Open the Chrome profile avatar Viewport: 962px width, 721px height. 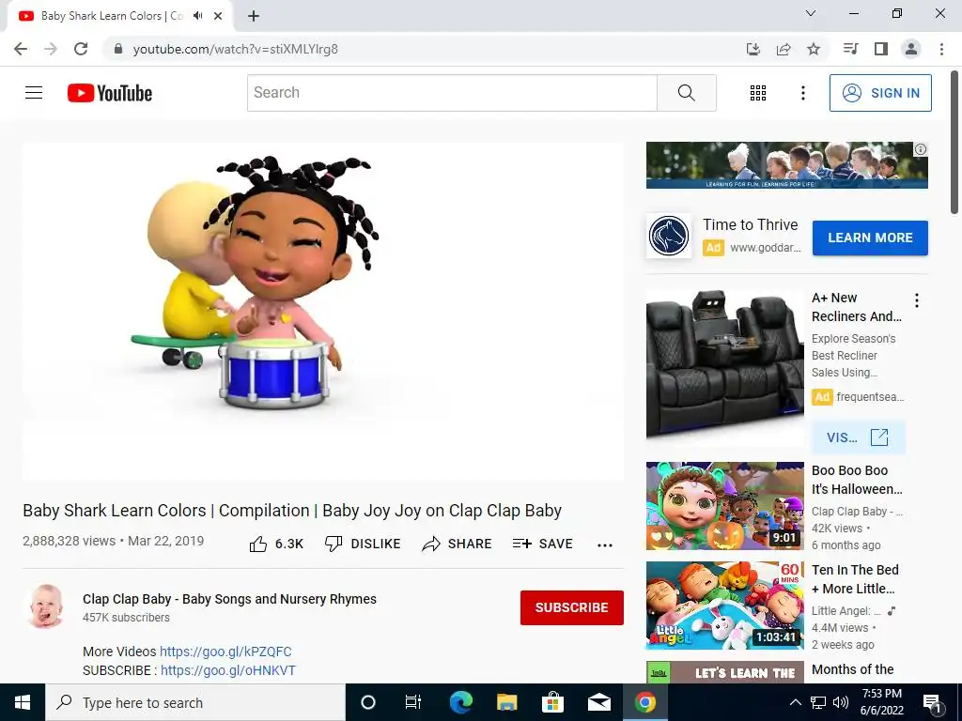tap(911, 49)
